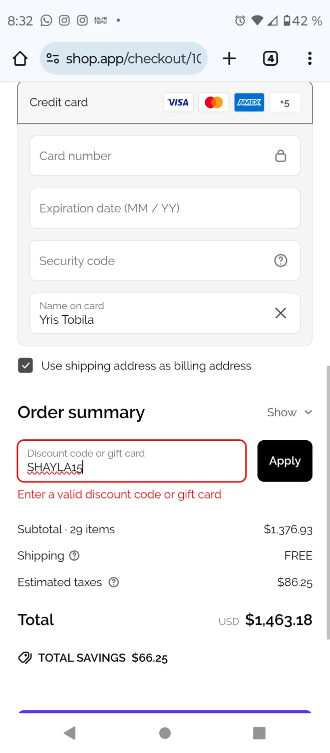Apply the discount code
The width and height of the screenshot is (330, 753).
(x=284, y=461)
